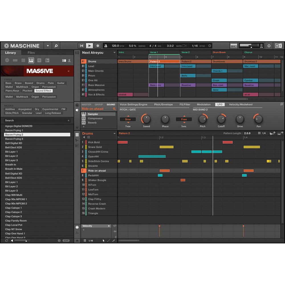The height and width of the screenshot is (285, 285).
Task: Switch to the Files tab
Action: click(x=31, y=52)
